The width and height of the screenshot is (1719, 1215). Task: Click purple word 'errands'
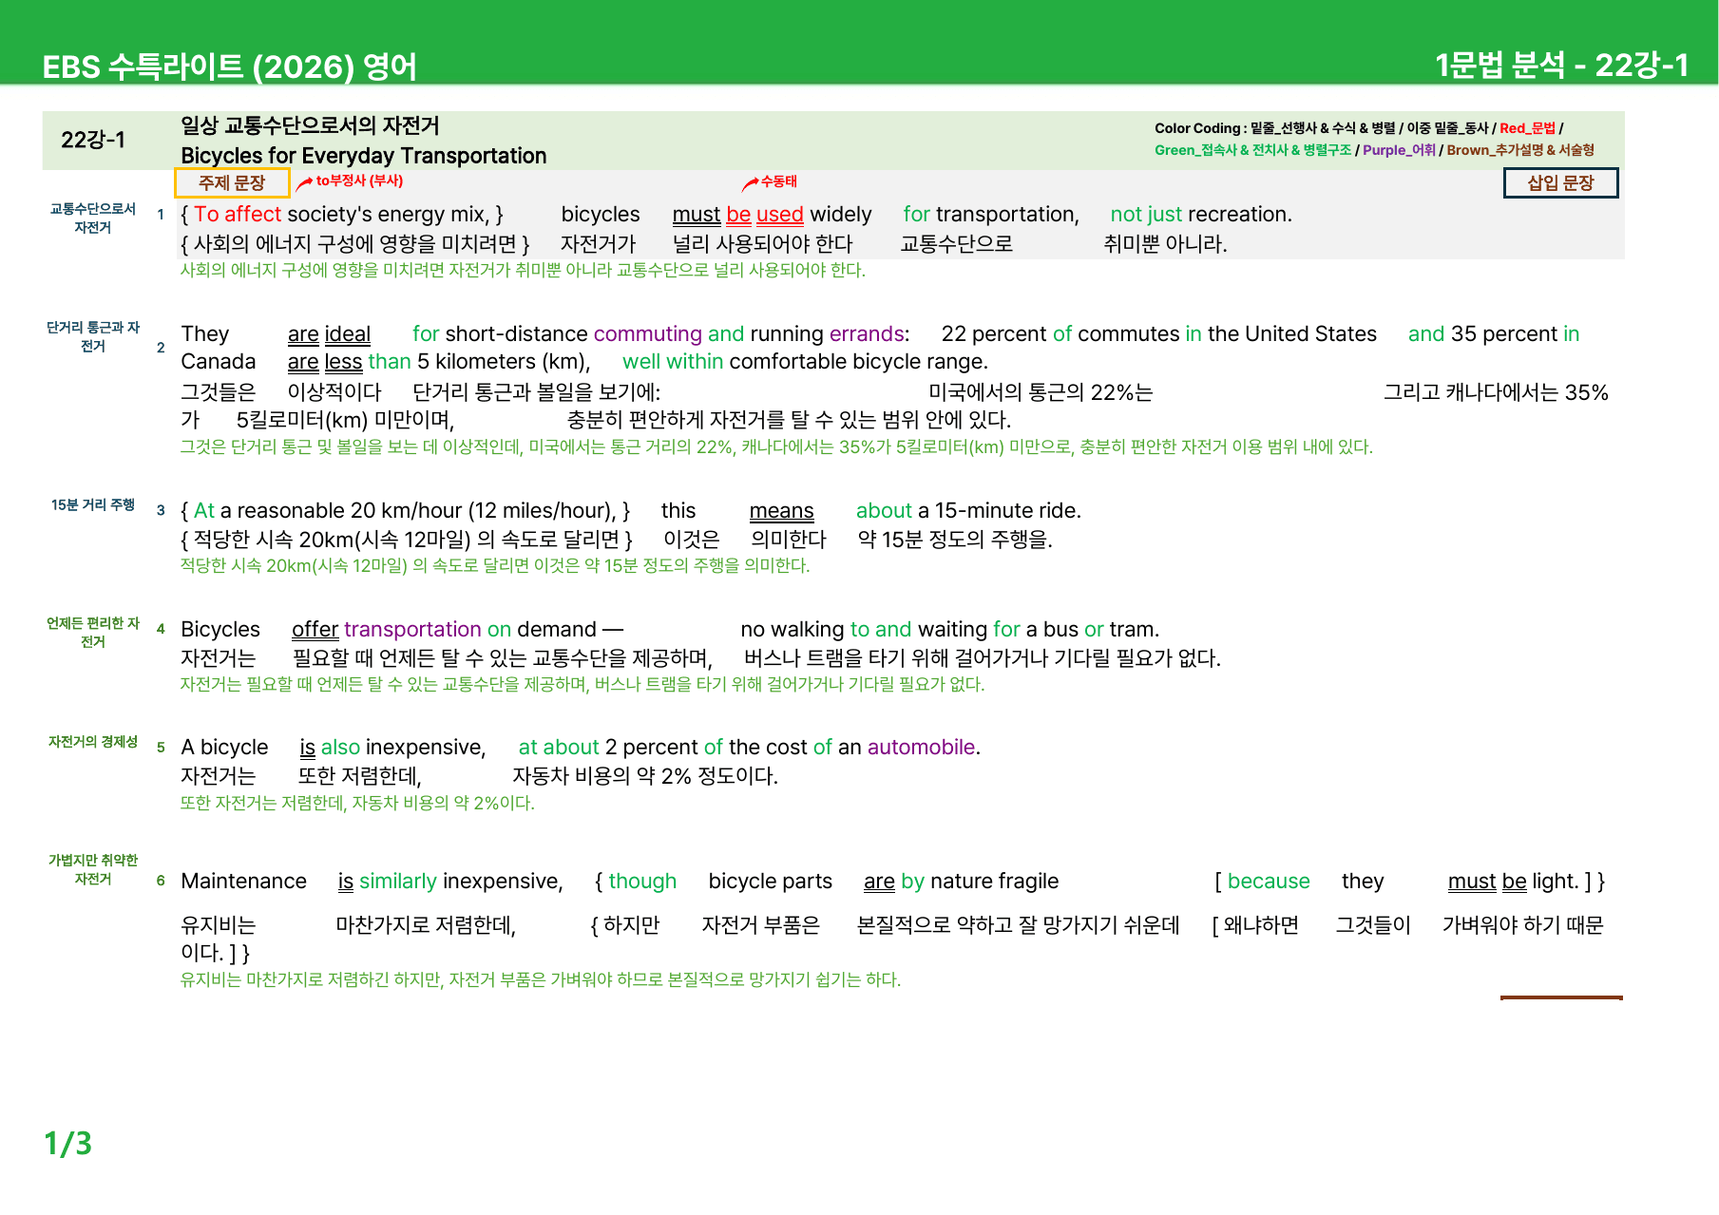point(867,334)
